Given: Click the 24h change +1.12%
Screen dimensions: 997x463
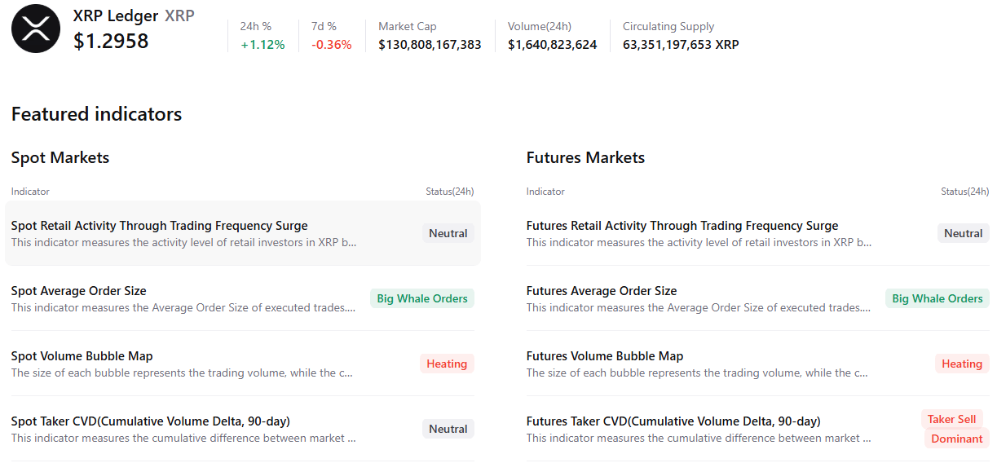Looking at the screenshot, I should [x=262, y=45].
